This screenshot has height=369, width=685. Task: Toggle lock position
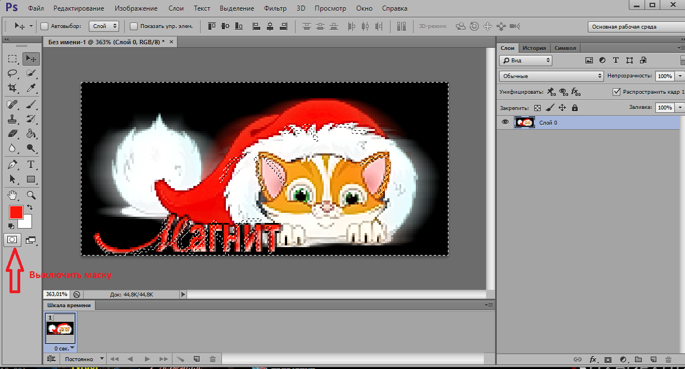point(562,108)
